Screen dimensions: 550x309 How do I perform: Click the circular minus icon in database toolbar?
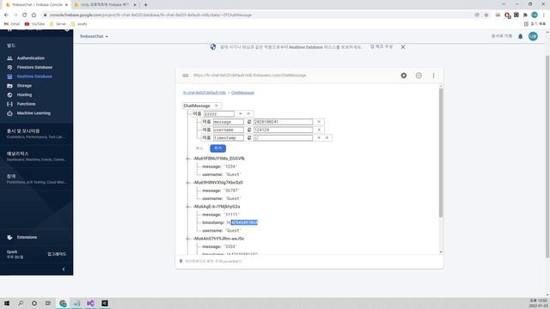(419, 76)
